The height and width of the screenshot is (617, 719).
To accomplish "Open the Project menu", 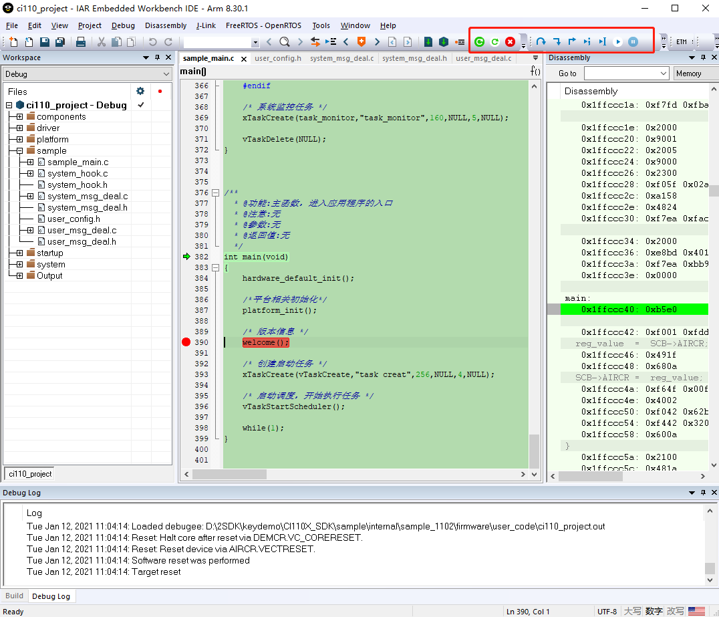I will [90, 25].
